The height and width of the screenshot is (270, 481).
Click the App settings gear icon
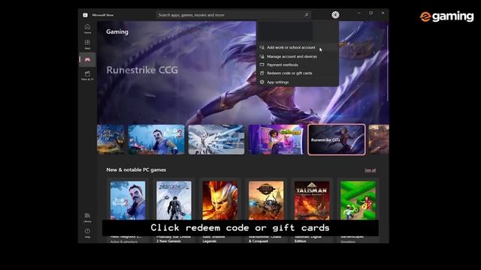click(262, 82)
